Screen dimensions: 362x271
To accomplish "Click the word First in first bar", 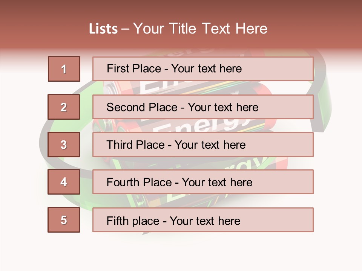I will click(x=116, y=69).
